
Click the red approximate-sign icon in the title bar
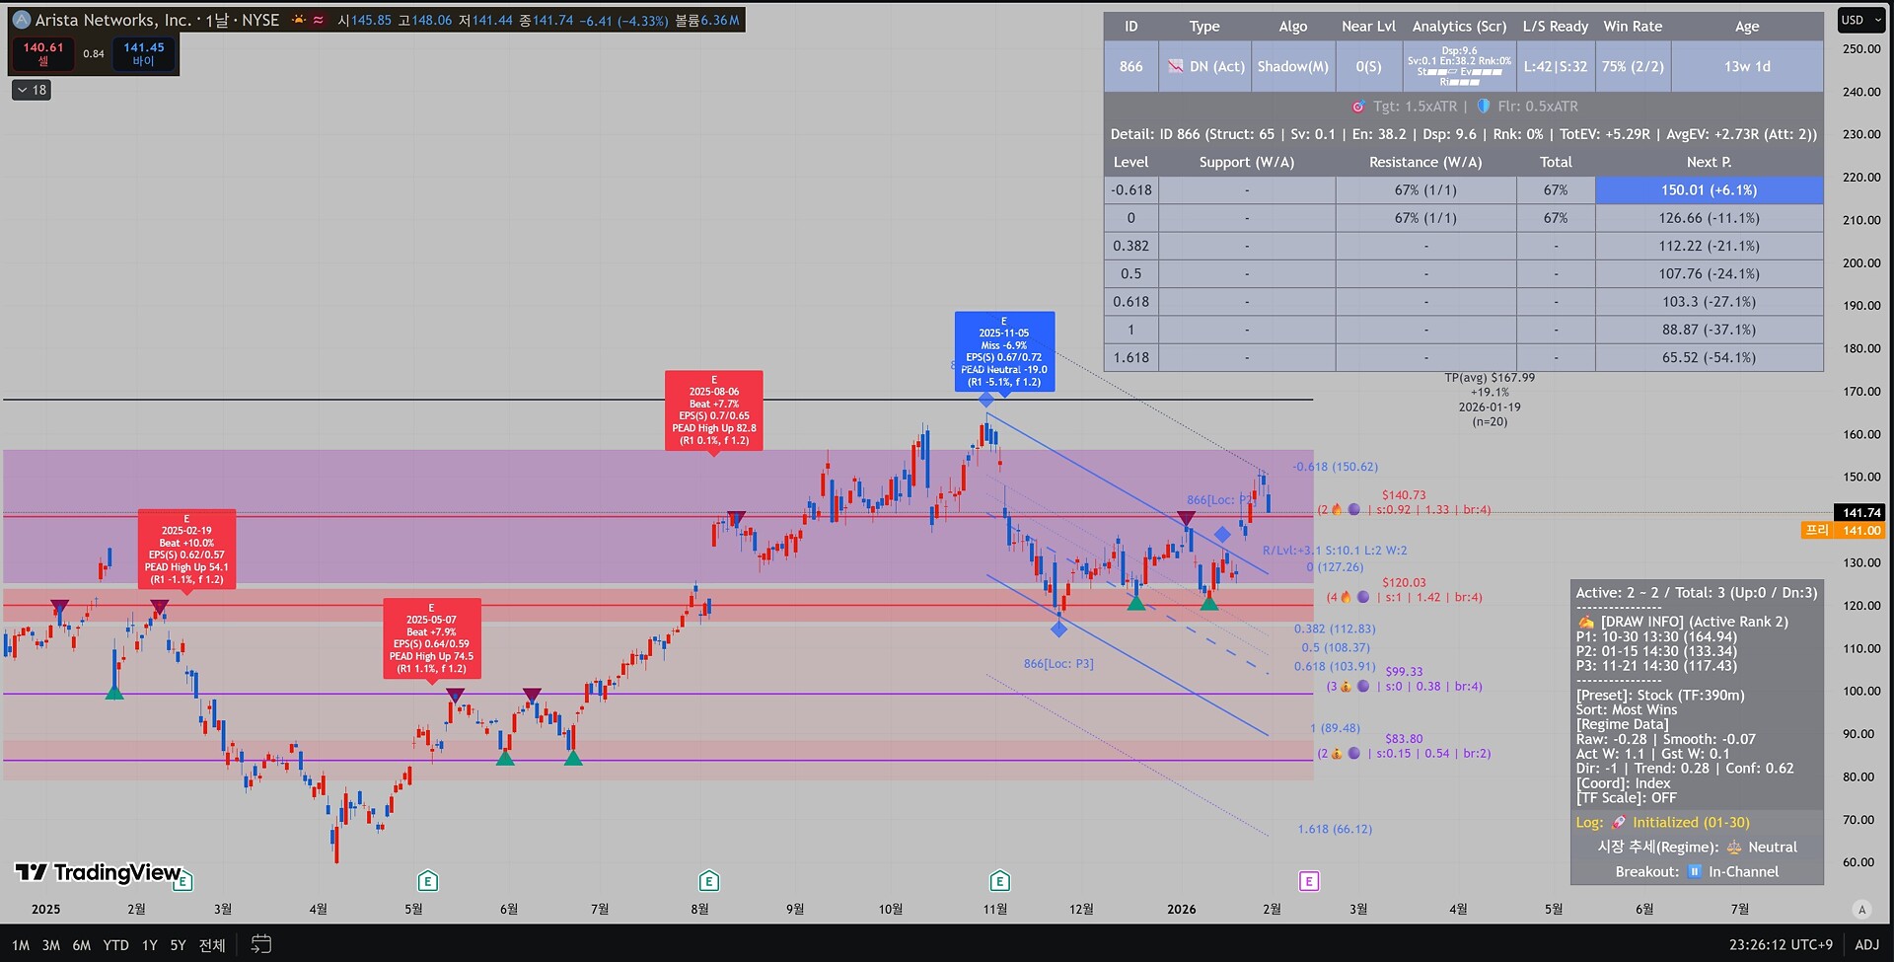319,20
